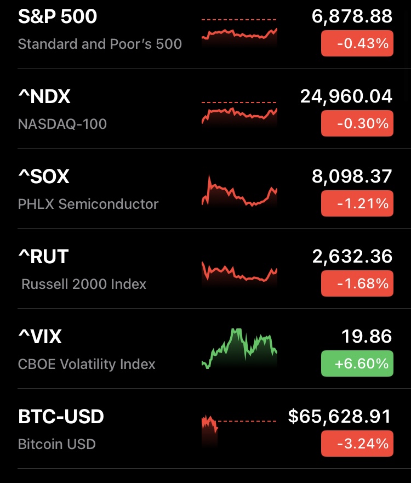
Task: Toggle the NASDAQ-100 -0.30% change badge
Action: [357, 123]
